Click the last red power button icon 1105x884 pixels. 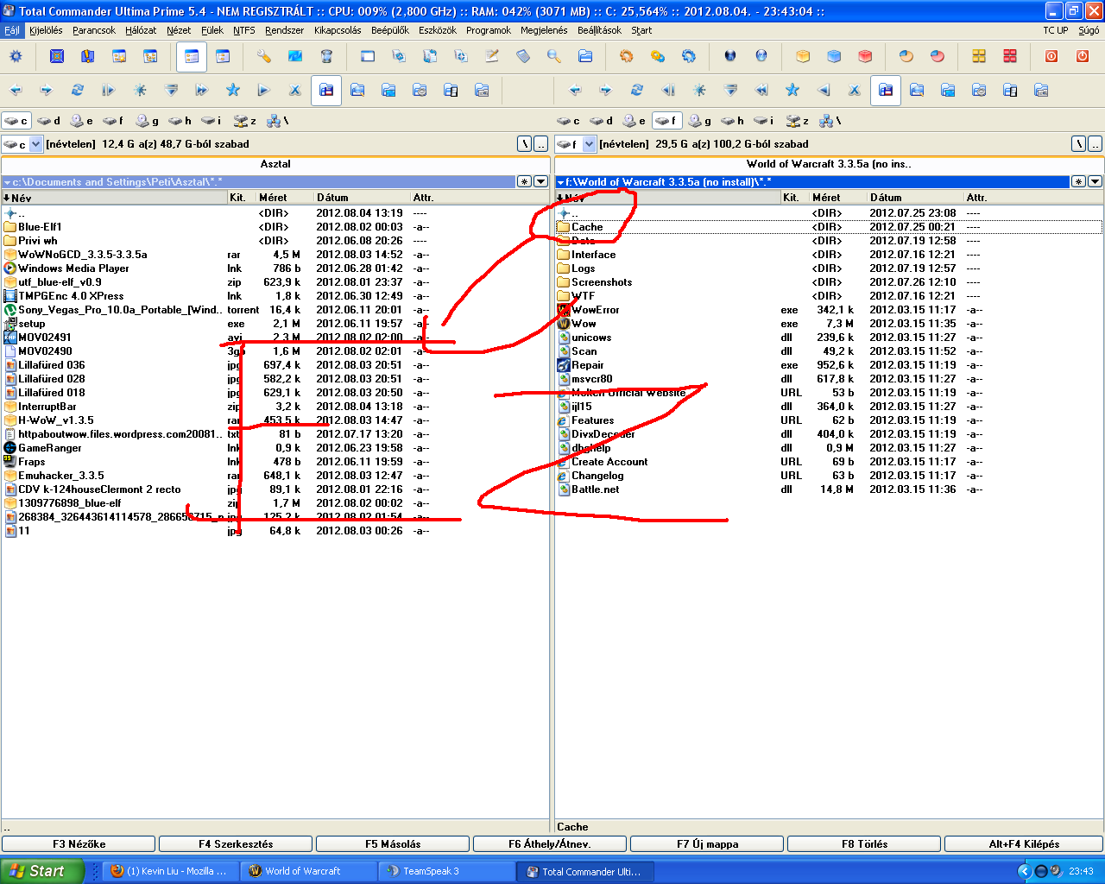click(x=1083, y=56)
